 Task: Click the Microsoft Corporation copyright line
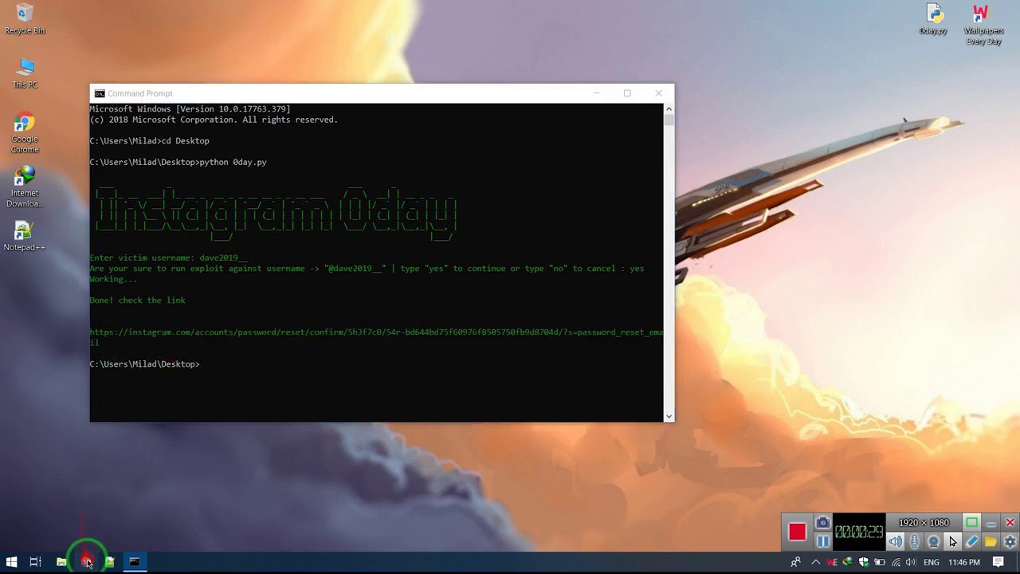[x=214, y=120]
